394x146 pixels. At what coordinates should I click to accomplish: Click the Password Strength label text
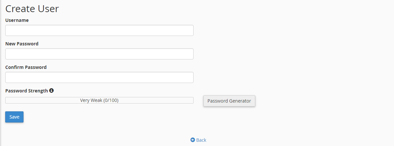[27, 91]
